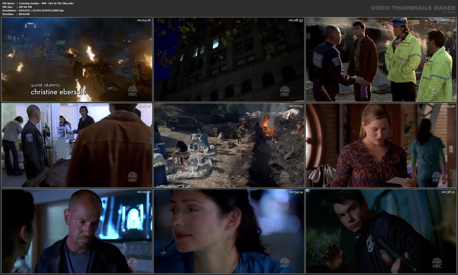Open the thumbnail stamped 00:08:33
The height and width of the screenshot is (275, 458).
tap(229, 60)
